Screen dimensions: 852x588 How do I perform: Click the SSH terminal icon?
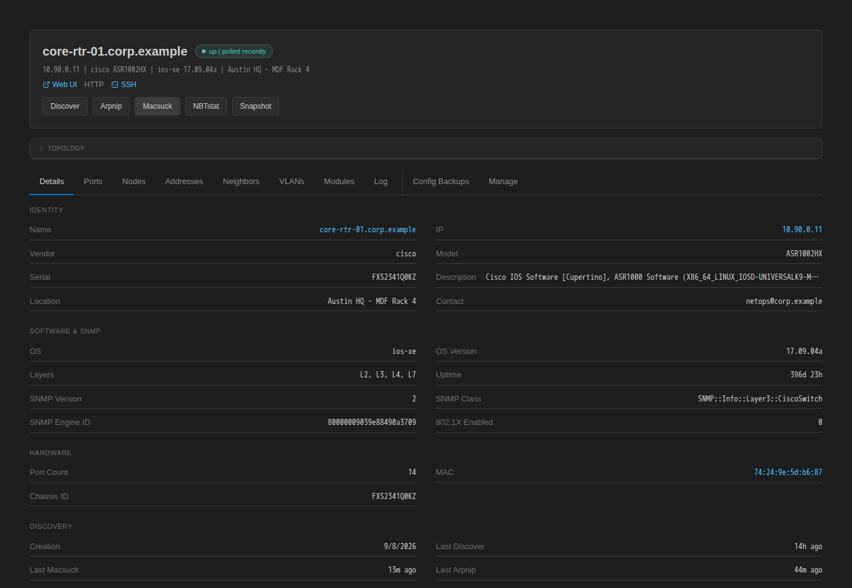(115, 85)
